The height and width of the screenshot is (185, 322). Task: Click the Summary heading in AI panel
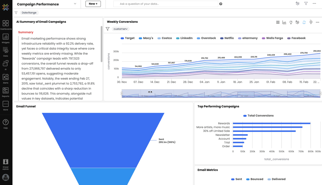(x=26, y=32)
